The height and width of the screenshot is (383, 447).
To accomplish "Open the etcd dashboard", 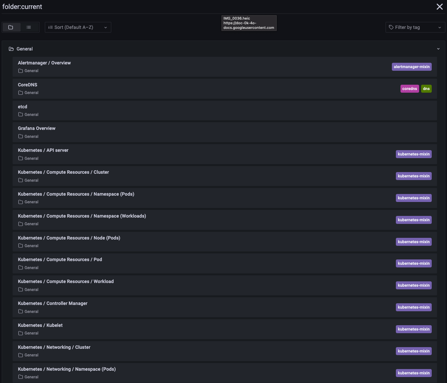I will [23, 107].
